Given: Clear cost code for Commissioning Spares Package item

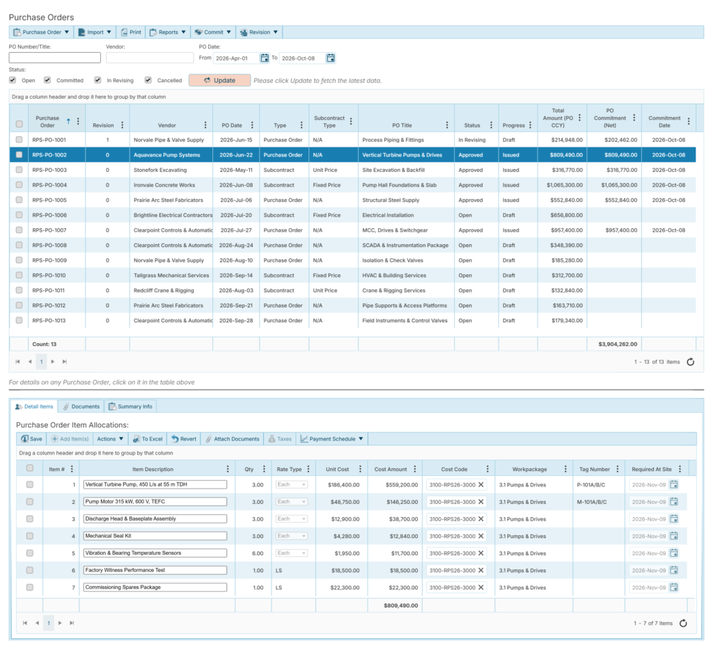Looking at the screenshot, I should tap(480, 587).
